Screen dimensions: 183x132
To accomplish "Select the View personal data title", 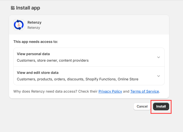I will tap(33, 54).
